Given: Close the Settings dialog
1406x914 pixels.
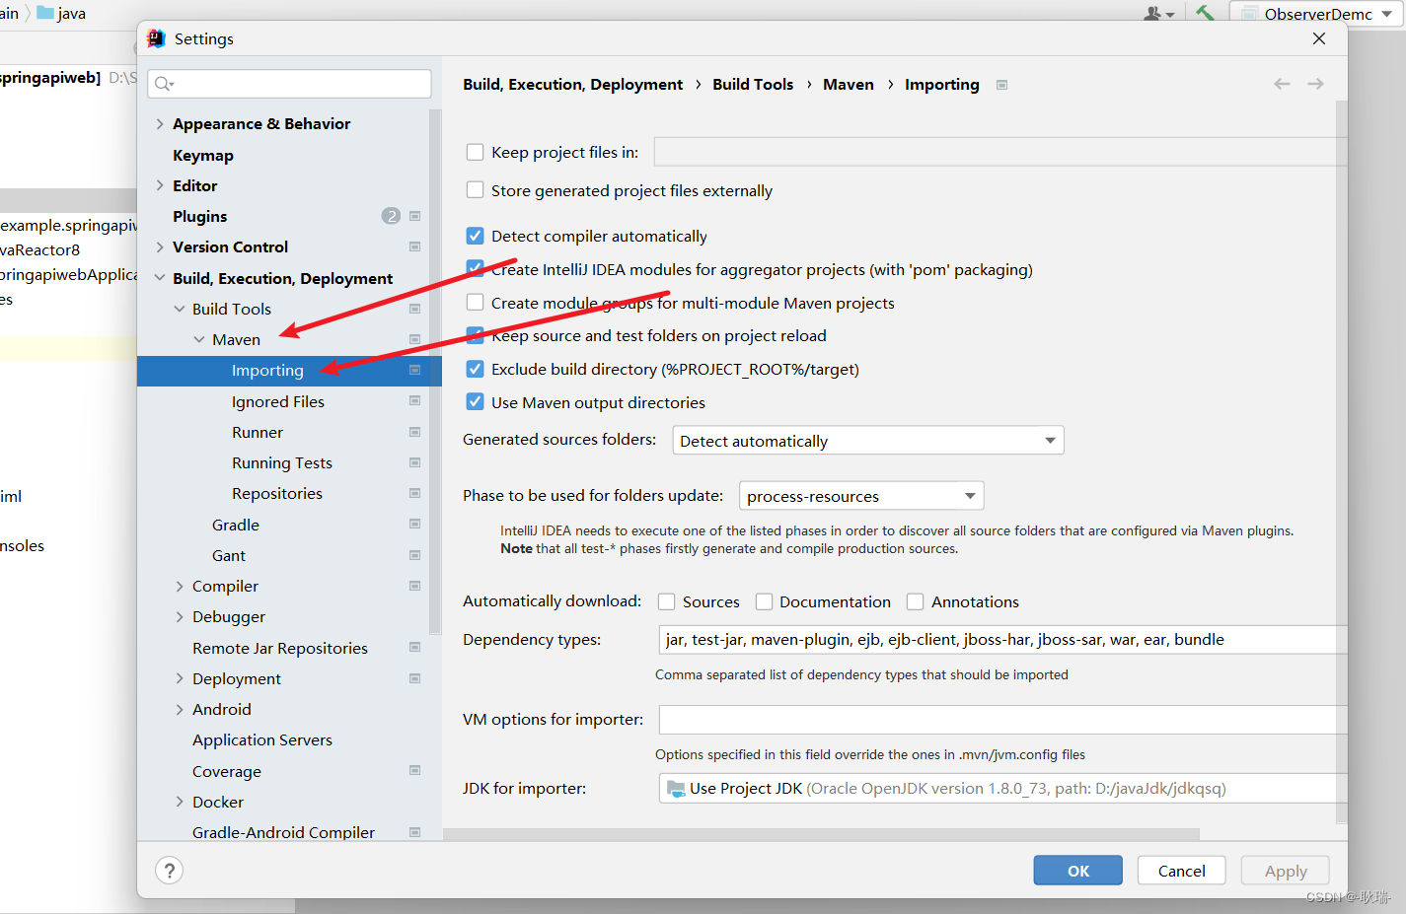Looking at the screenshot, I should [x=1319, y=38].
